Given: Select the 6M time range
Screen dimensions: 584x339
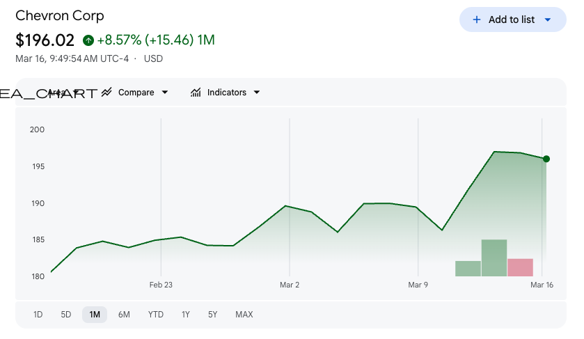Looking at the screenshot, I should pos(124,315).
